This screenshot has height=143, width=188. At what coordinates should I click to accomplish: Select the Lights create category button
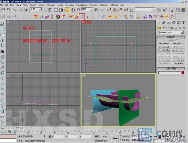click(168, 28)
